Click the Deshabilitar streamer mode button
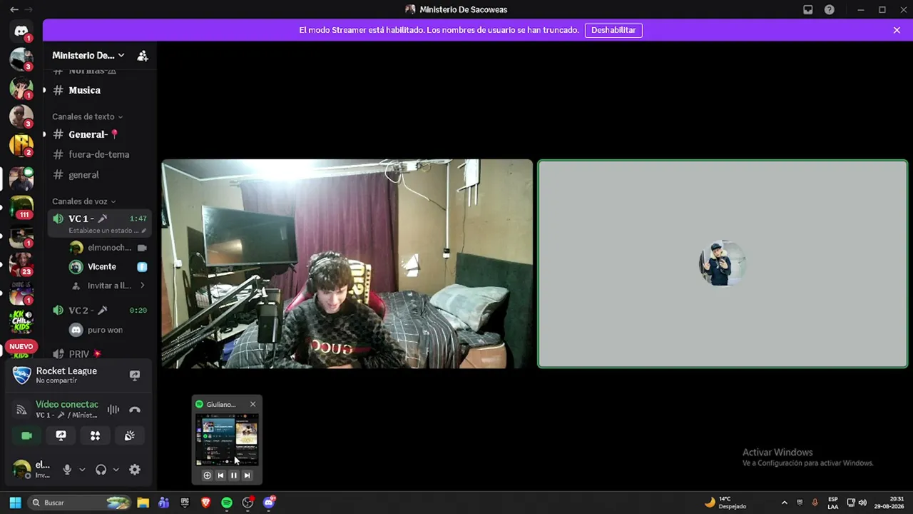913x514 pixels. (x=613, y=30)
